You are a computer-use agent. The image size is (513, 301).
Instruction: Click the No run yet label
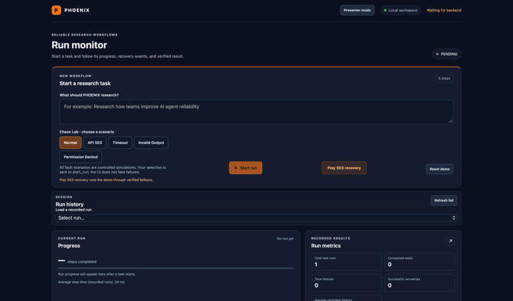[x=285, y=239]
